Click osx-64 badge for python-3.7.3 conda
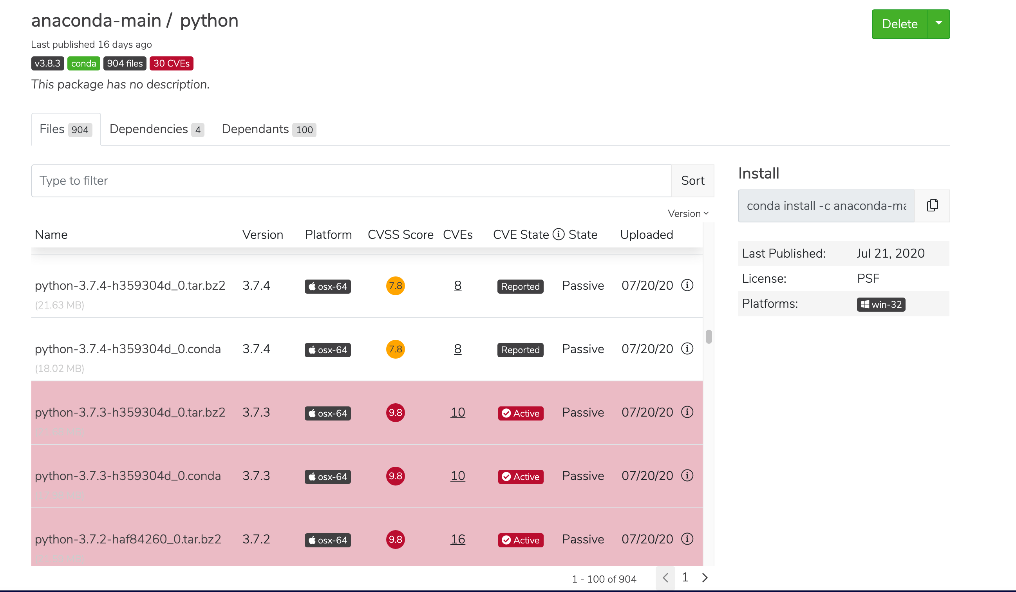The height and width of the screenshot is (592, 1016). 327,477
